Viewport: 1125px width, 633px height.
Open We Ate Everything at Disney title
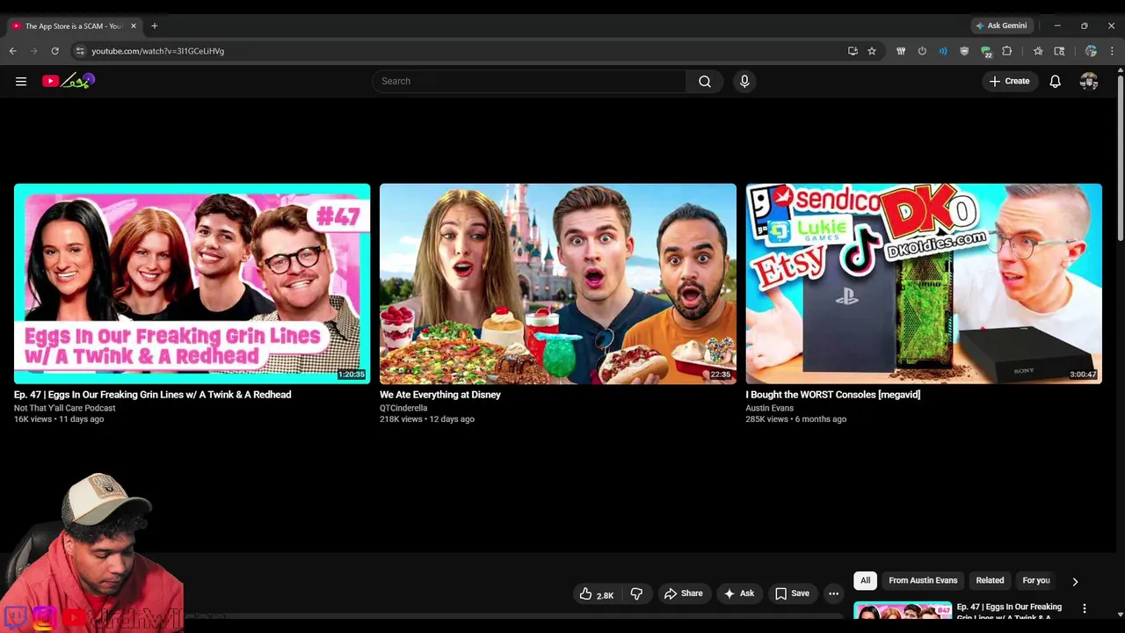coord(440,395)
